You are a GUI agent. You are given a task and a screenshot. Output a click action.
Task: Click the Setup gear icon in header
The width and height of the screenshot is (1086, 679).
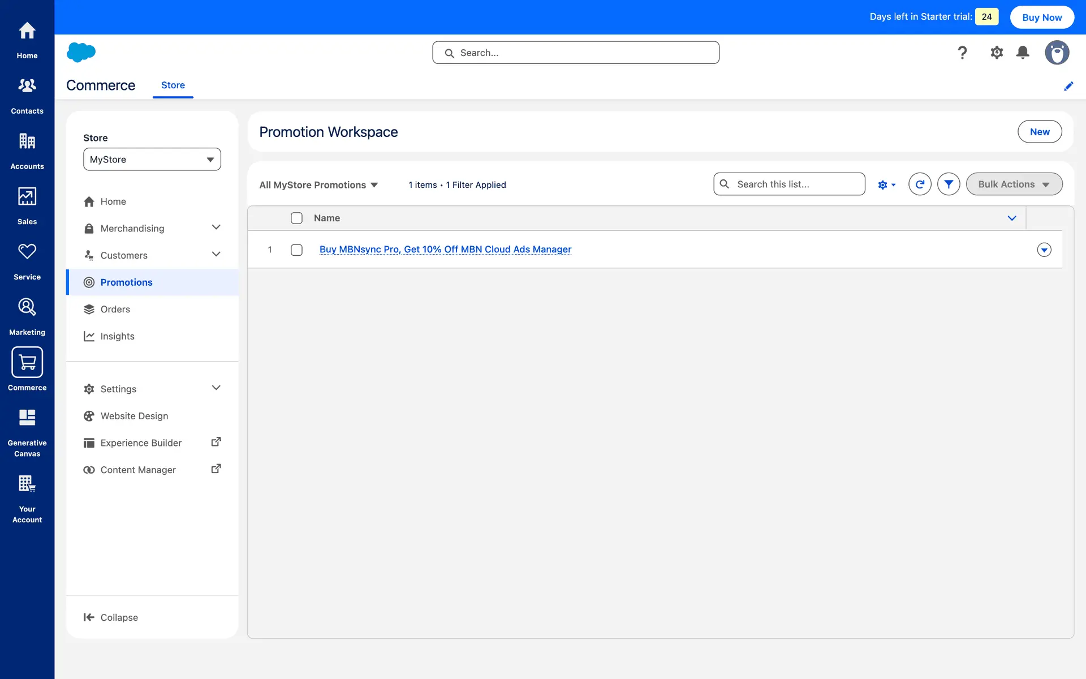[x=996, y=53]
